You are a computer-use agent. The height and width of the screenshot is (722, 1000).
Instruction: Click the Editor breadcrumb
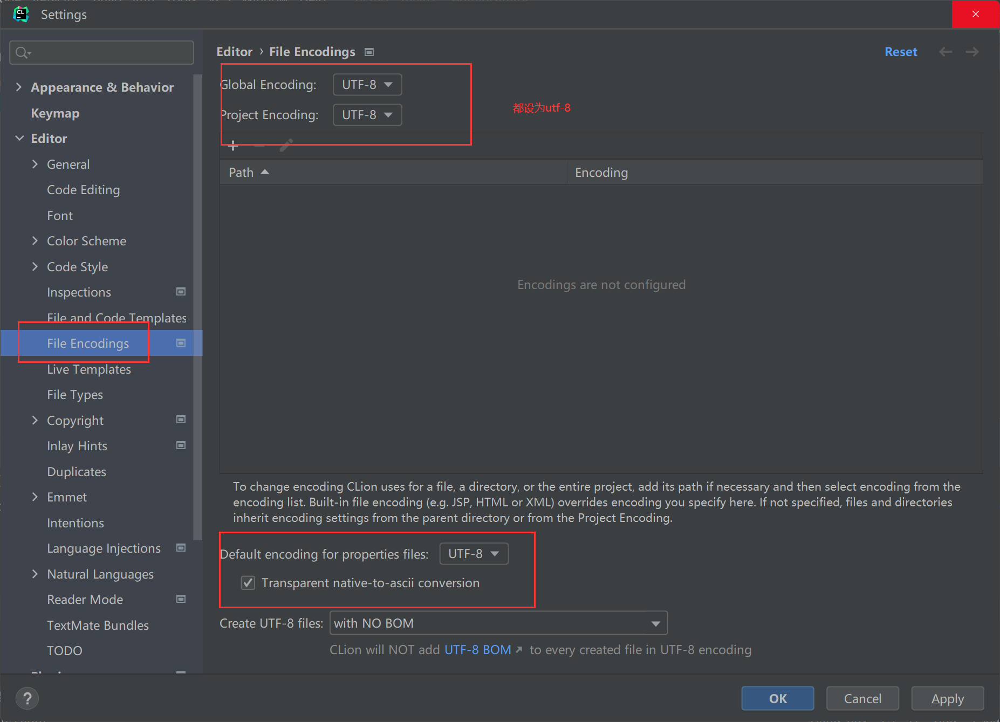click(x=235, y=52)
